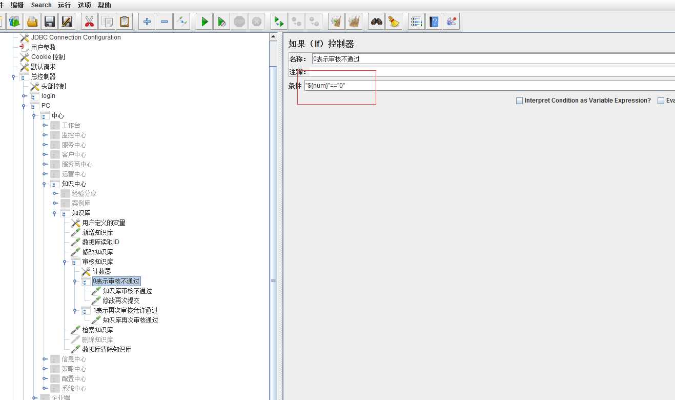The width and height of the screenshot is (675, 400).
Task: Click the Save As icon with pencil
Action: pos(67,22)
